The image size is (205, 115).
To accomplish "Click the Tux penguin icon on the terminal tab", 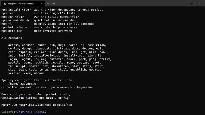I will click(x=5, y=4).
